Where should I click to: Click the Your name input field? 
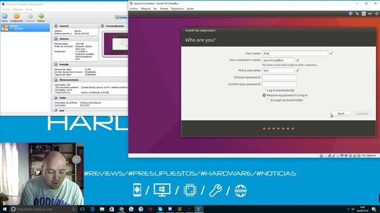[x=295, y=53]
